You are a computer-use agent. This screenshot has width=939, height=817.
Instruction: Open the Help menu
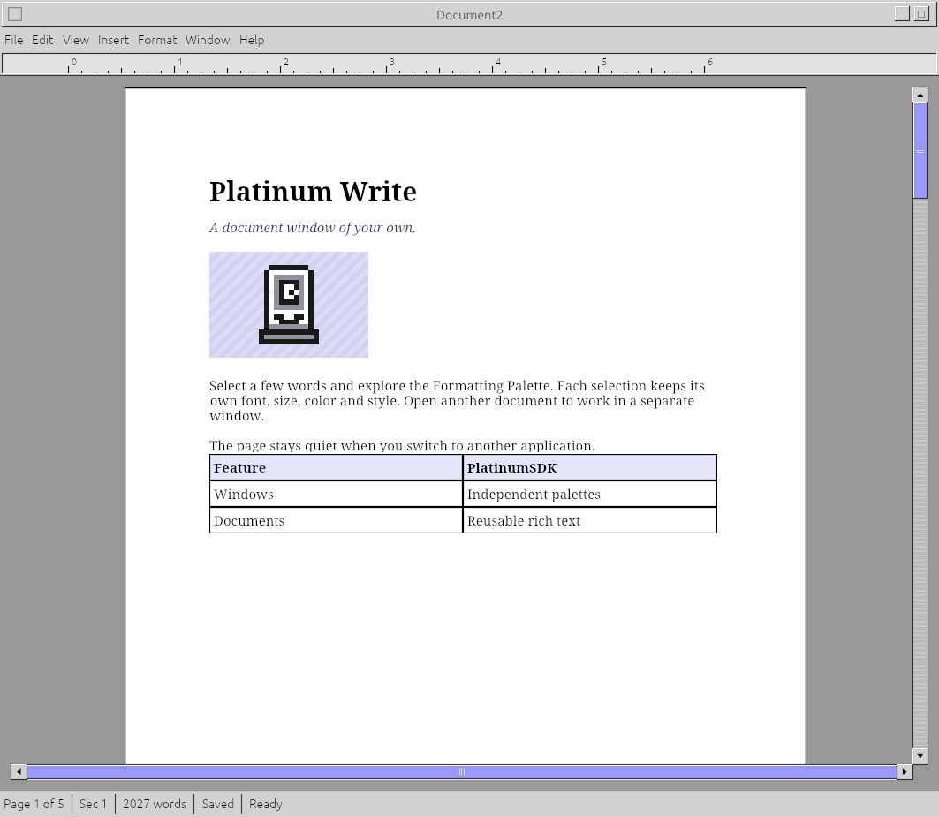coord(252,40)
